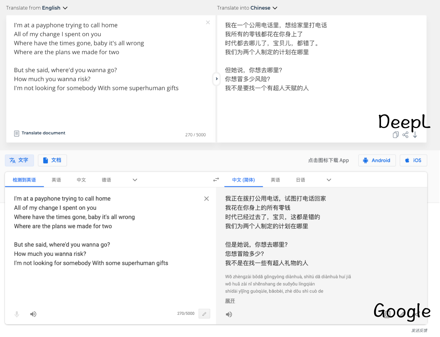Screen dimensions: 440x337
Task: Activate the microphone for voice input
Action: pos(17,314)
